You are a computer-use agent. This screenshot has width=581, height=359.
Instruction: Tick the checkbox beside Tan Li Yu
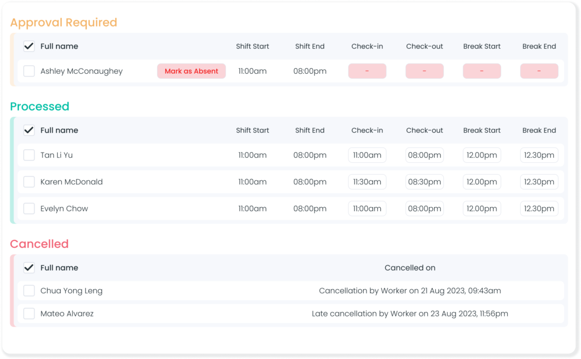tap(29, 155)
